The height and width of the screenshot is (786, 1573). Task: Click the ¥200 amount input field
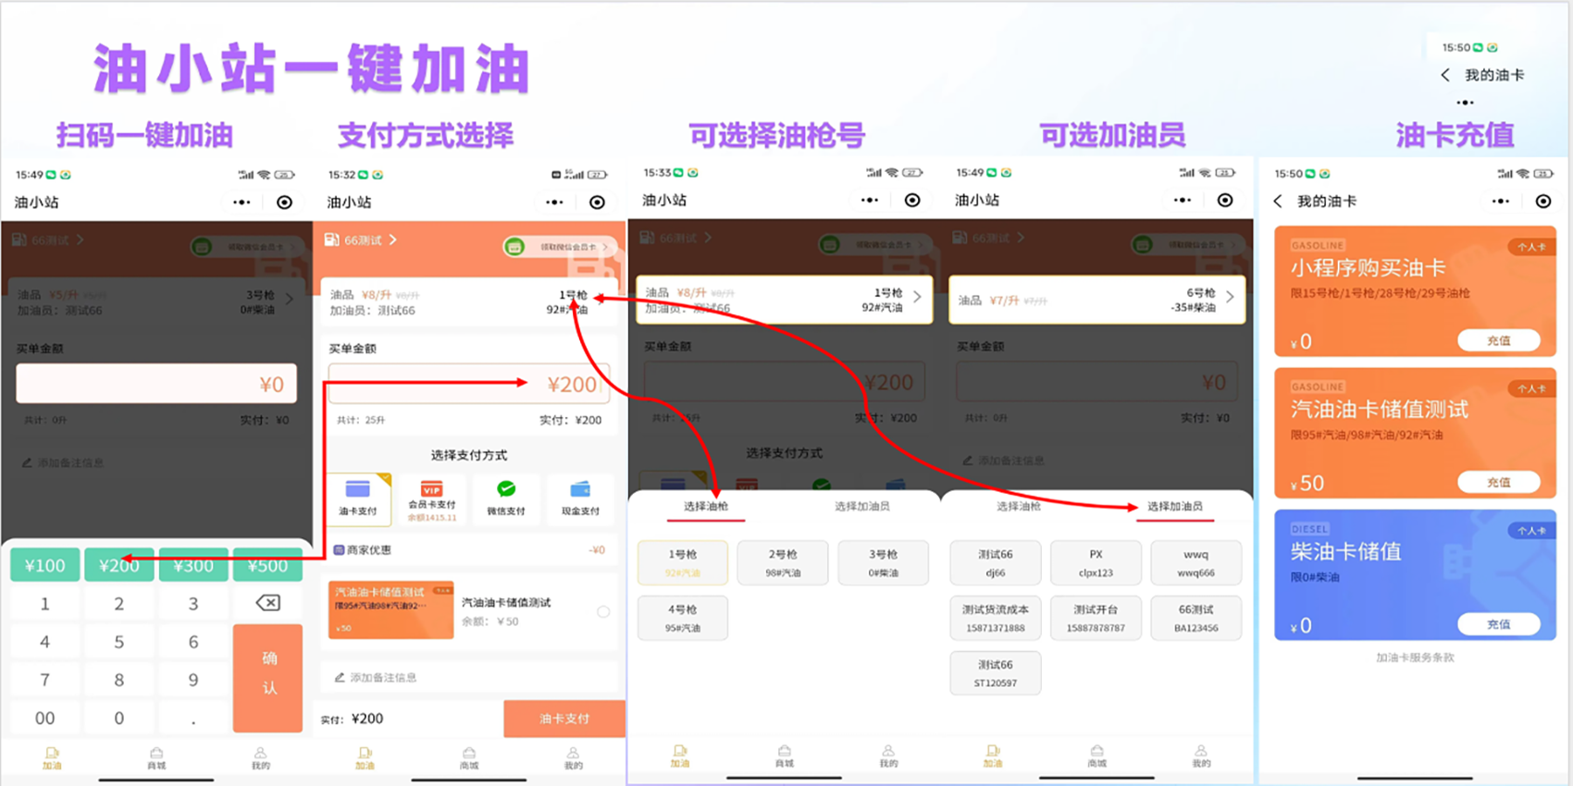click(x=468, y=385)
